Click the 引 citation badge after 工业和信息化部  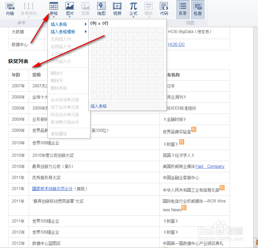coord(222,188)
